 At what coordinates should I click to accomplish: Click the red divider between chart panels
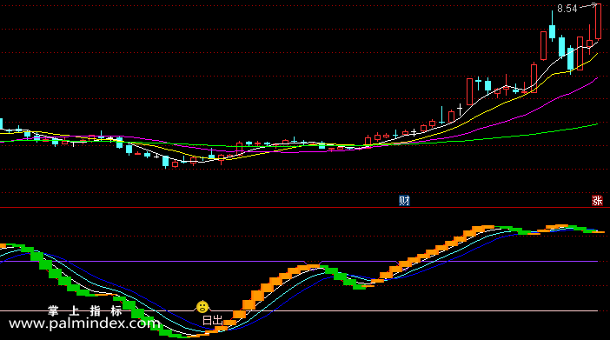click(x=305, y=208)
